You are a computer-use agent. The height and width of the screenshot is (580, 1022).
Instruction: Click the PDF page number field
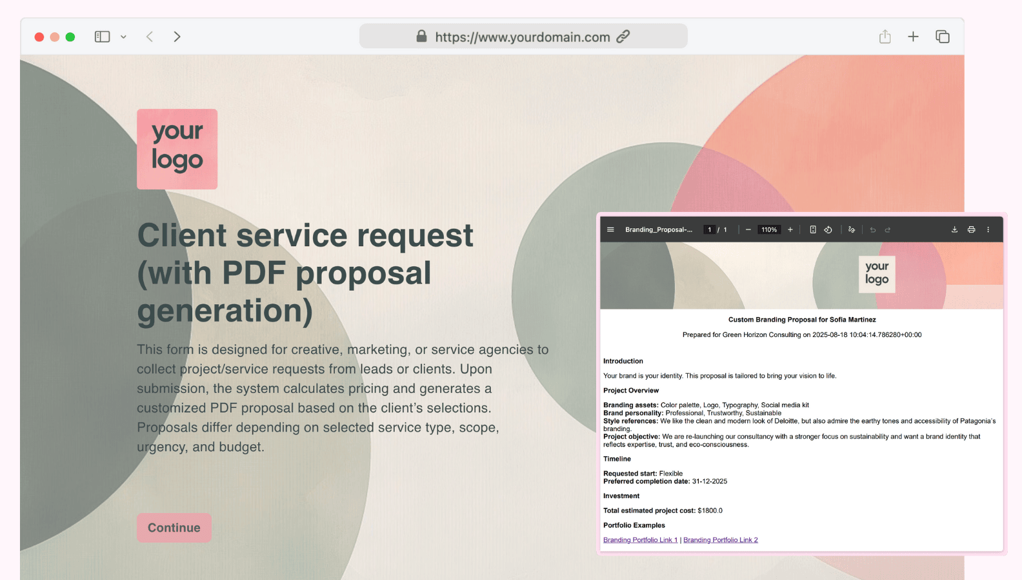click(x=710, y=229)
